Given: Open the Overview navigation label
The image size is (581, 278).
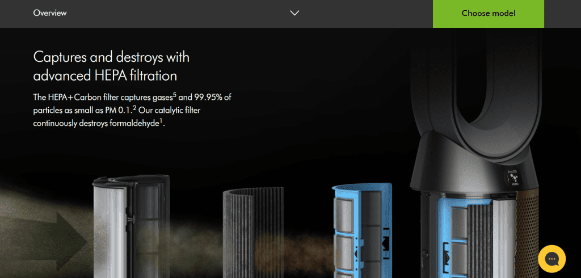Looking at the screenshot, I should click(x=50, y=13).
